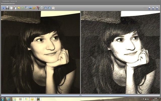Open Internet Explorer from the taskbar
Viewport: 161px width, 101px height.
click(x=8, y=99)
